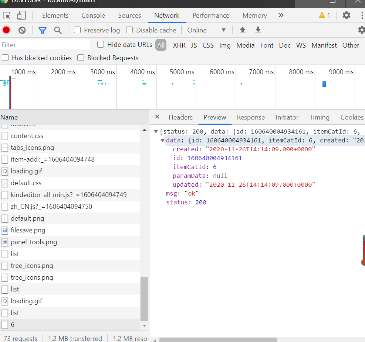This screenshot has width=365, height=342.
Task: Open the Initiator tab of request
Action: pos(287,117)
